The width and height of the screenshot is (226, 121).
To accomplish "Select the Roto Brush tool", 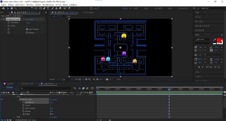I will point(65,8).
